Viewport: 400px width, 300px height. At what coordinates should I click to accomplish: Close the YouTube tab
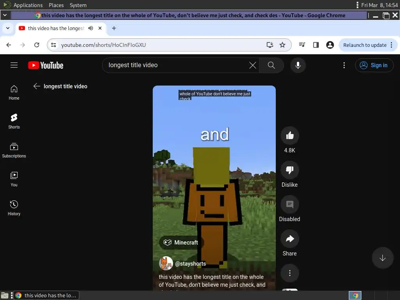pos(100,28)
